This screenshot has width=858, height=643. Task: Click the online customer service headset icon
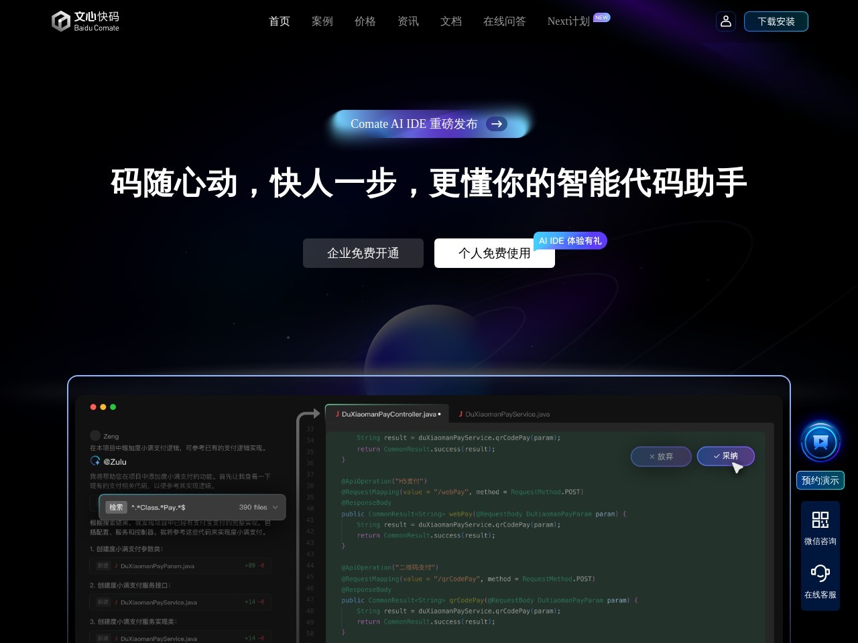820,573
